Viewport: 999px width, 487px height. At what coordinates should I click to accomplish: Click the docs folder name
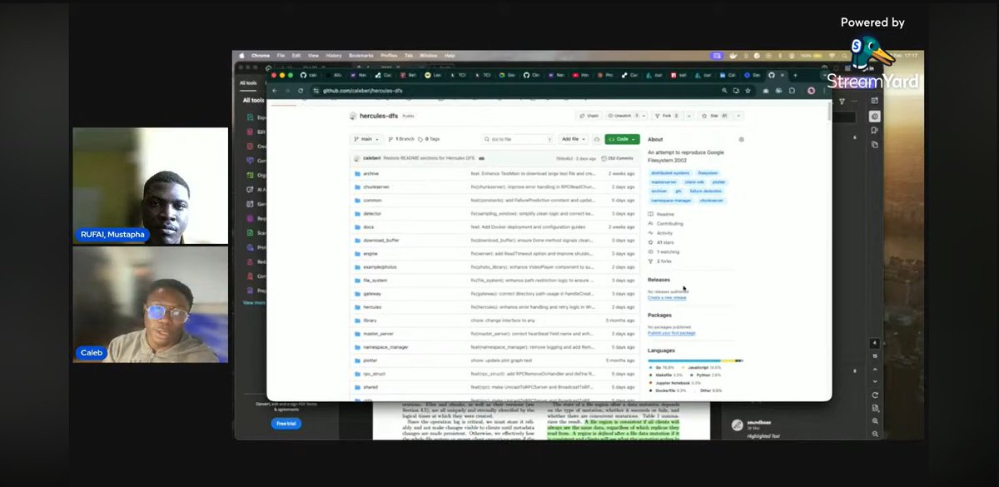click(369, 226)
